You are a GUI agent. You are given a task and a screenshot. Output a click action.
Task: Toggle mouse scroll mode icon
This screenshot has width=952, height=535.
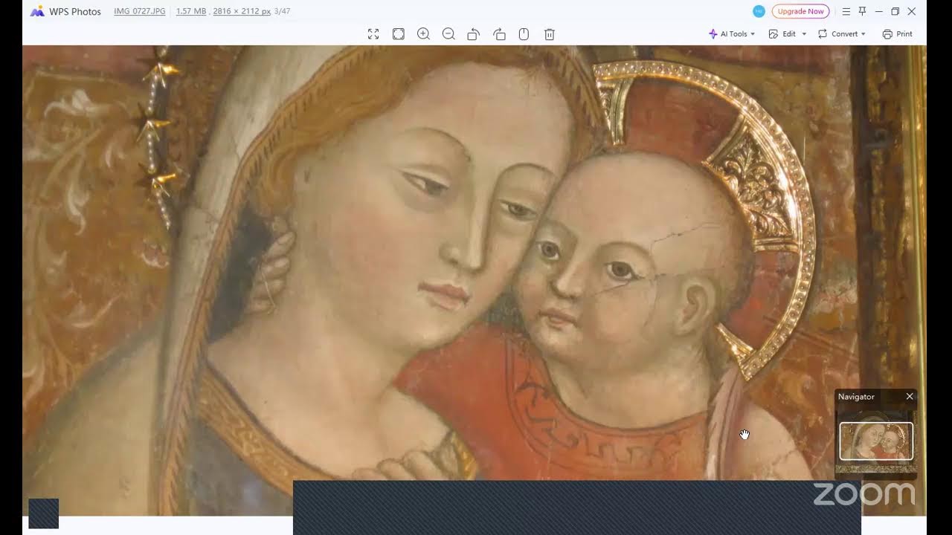[524, 34]
